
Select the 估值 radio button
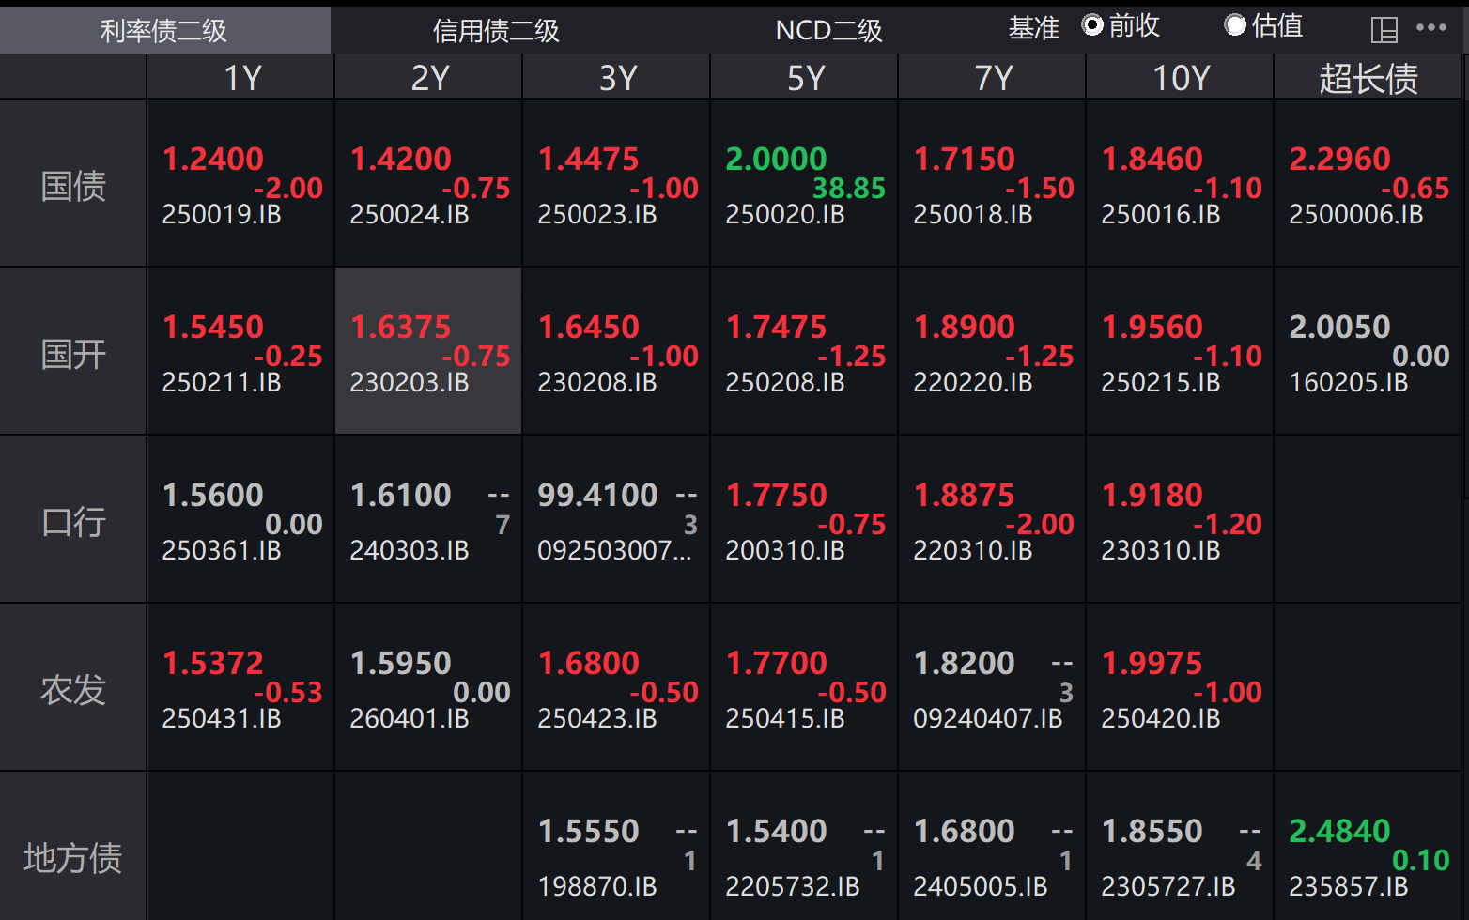click(1235, 25)
